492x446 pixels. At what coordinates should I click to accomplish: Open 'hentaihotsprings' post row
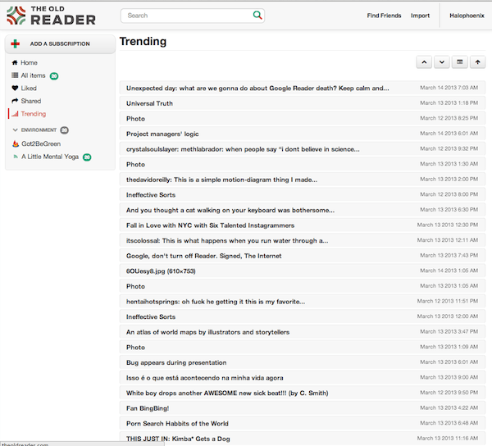pos(302,302)
